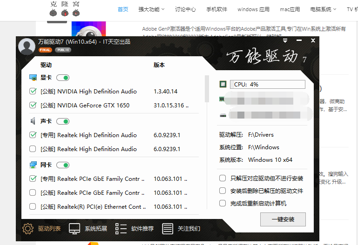Image resolution: width=358 pixels, height=245 pixels.
Task: Click the 克隆窝 site logo
Action: (x=65, y=9)
